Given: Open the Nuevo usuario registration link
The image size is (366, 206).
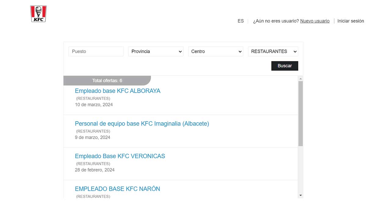Looking at the screenshot, I should 315,21.
